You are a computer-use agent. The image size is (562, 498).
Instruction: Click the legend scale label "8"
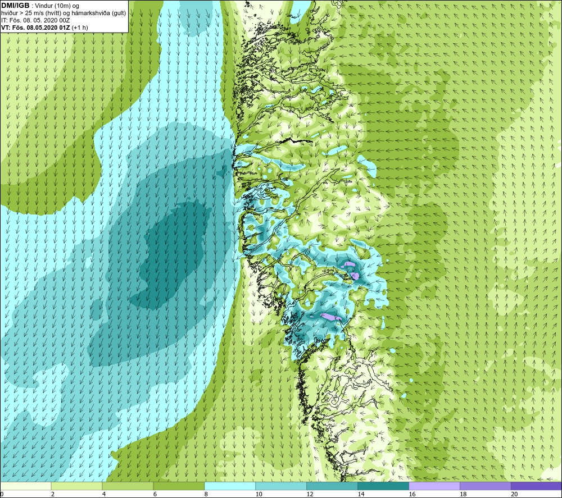click(x=206, y=495)
